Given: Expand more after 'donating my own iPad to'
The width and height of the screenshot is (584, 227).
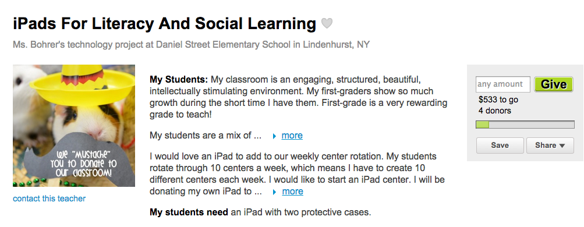Looking at the screenshot, I should pos(293,191).
